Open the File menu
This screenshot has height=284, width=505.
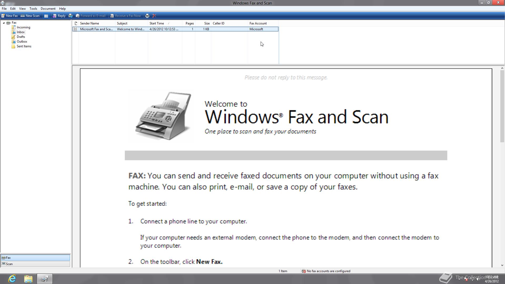pyautogui.click(x=4, y=9)
